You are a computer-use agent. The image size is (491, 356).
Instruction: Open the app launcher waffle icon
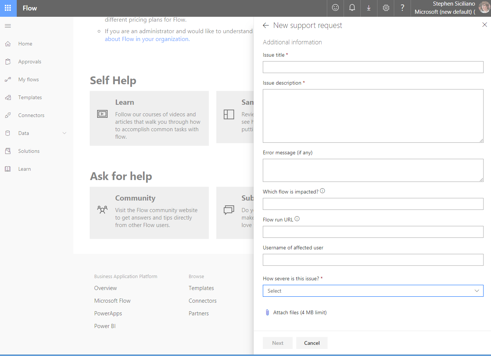pyautogui.click(x=8, y=8)
